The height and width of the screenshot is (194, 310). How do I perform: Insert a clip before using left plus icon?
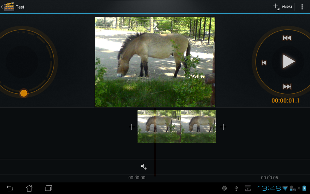(x=132, y=127)
